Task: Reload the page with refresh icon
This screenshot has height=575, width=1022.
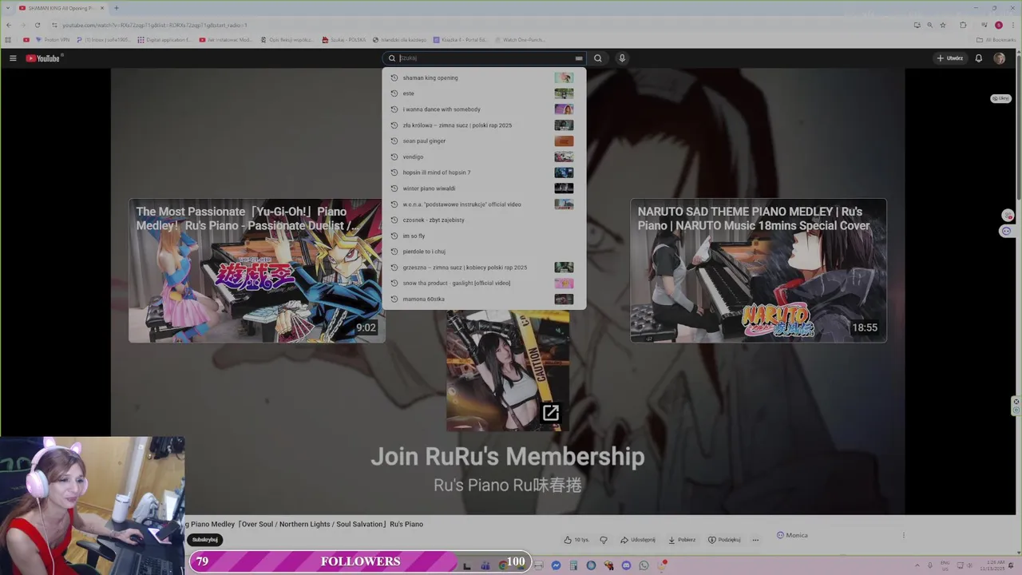Action: (37, 25)
